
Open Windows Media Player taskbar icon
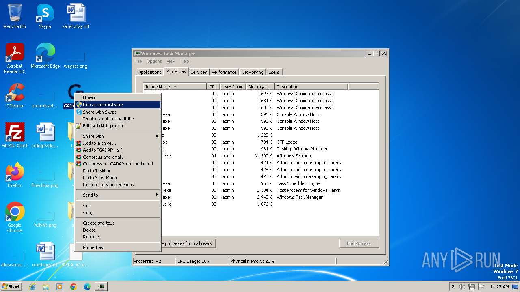[60, 287]
